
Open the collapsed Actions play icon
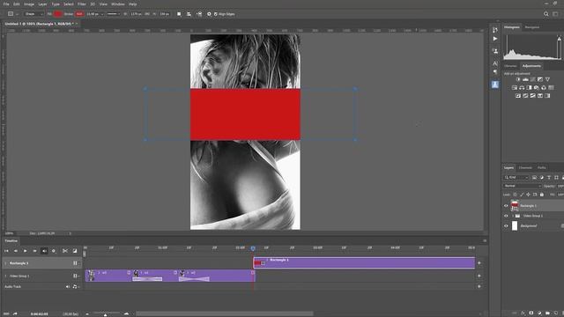pyautogui.click(x=495, y=39)
